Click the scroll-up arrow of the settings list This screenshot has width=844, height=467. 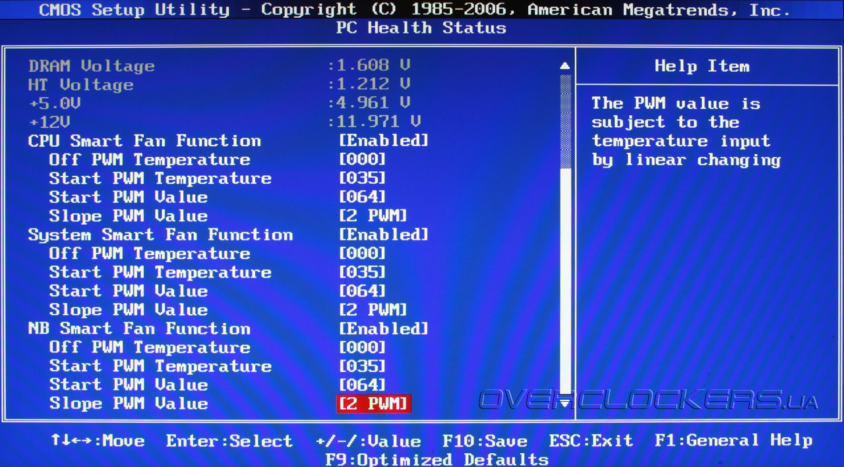[564, 66]
